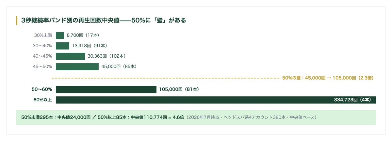Select the 60%以上 axis label

click(x=43, y=100)
